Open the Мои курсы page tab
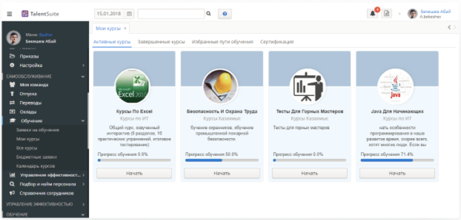The width and height of the screenshot is (461, 220). (x=108, y=29)
